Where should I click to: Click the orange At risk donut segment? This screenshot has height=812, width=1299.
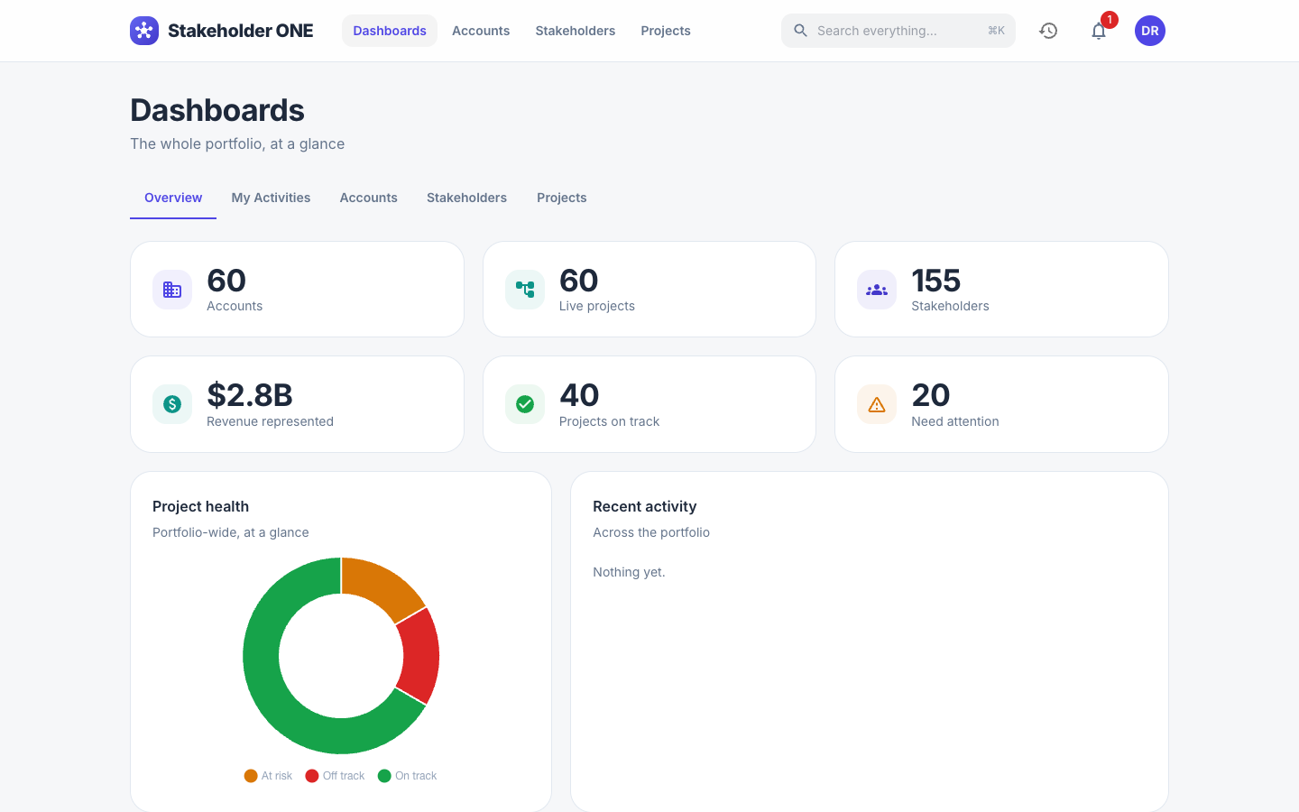pos(381,586)
